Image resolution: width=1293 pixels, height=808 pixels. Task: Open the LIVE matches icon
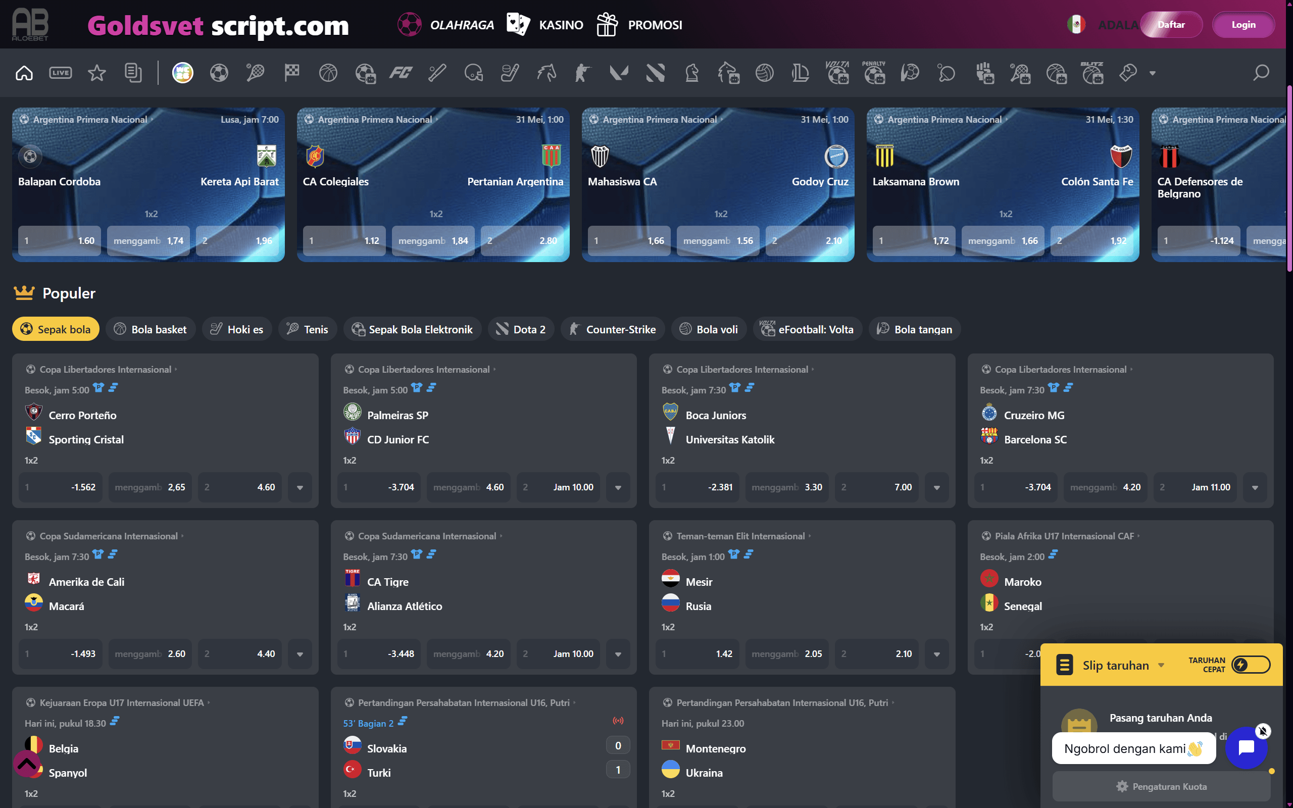point(61,73)
